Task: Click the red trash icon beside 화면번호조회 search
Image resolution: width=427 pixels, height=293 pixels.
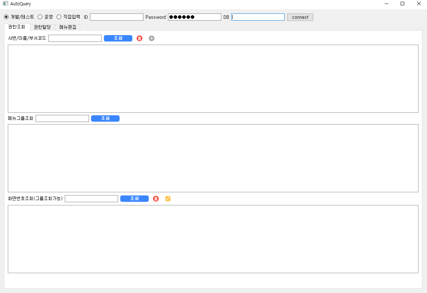Action: (x=156, y=199)
